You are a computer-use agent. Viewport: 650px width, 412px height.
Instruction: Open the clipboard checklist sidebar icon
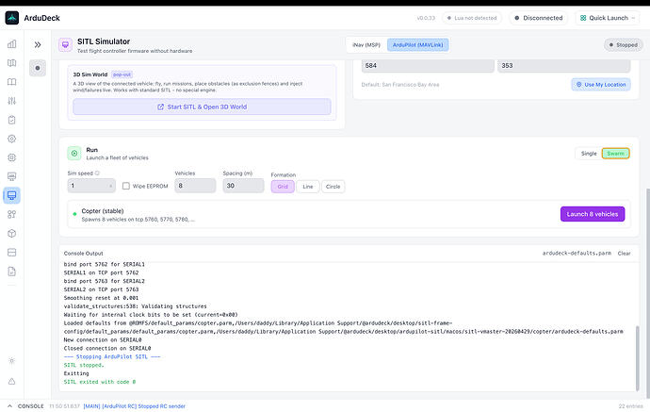[x=11, y=120]
